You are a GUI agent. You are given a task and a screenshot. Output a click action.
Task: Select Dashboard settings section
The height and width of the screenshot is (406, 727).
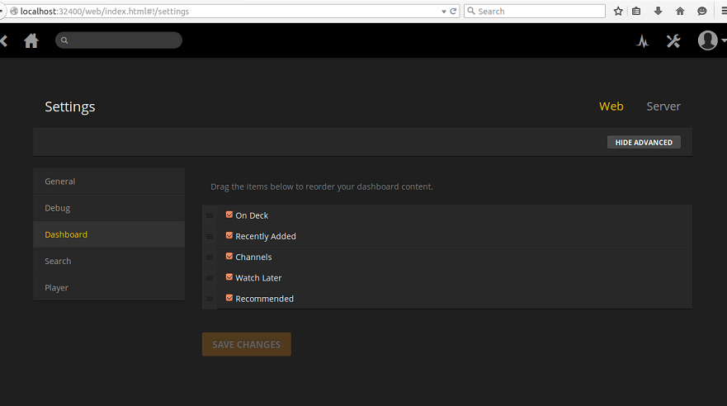coord(109,234)
